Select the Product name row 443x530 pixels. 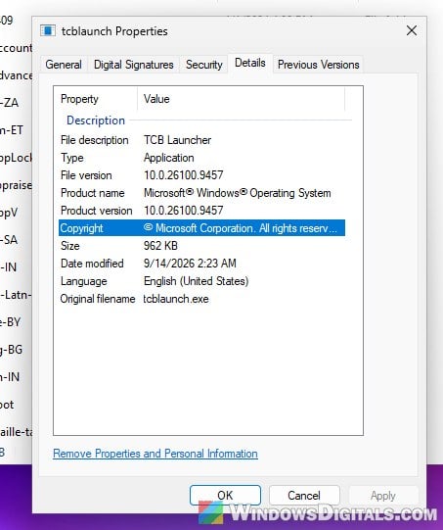coord(201,193)
